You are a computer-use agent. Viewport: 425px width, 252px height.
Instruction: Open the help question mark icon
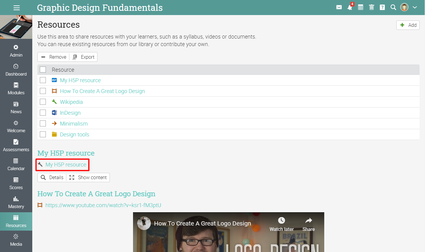coord(382,8)
